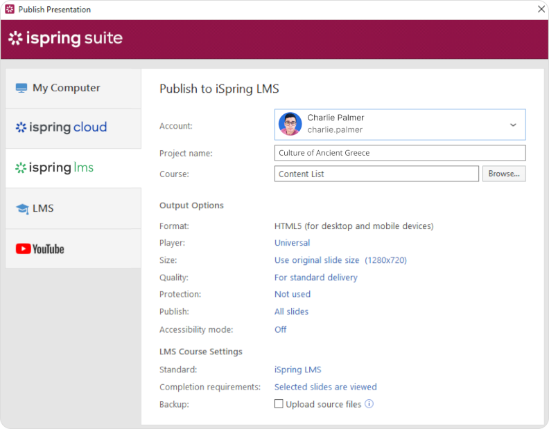This screenshot has height=429, width=549.
Task: Click the charlie.palmer username text
Action: pos(335,130)
